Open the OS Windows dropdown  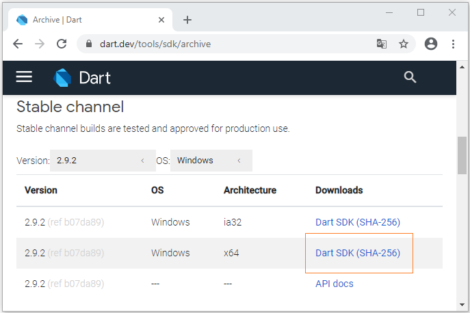pos(211,161)
